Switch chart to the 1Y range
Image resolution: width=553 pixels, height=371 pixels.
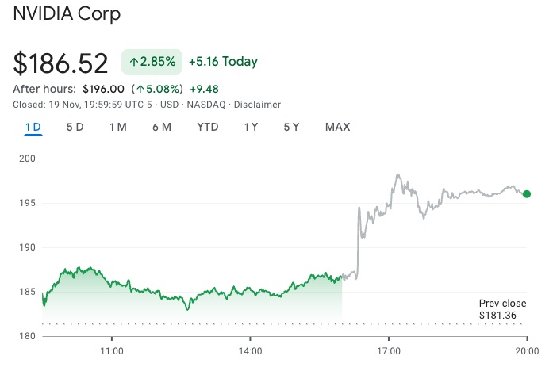pos(252,127)
